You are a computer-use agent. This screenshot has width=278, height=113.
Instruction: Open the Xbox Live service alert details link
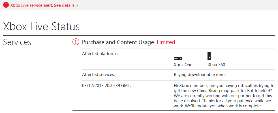(42, 5)
